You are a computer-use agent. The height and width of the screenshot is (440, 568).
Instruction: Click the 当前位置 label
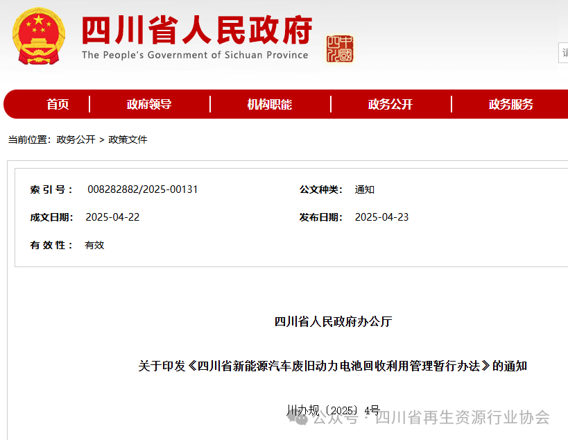pyautogui.click(x=30, y=139)
